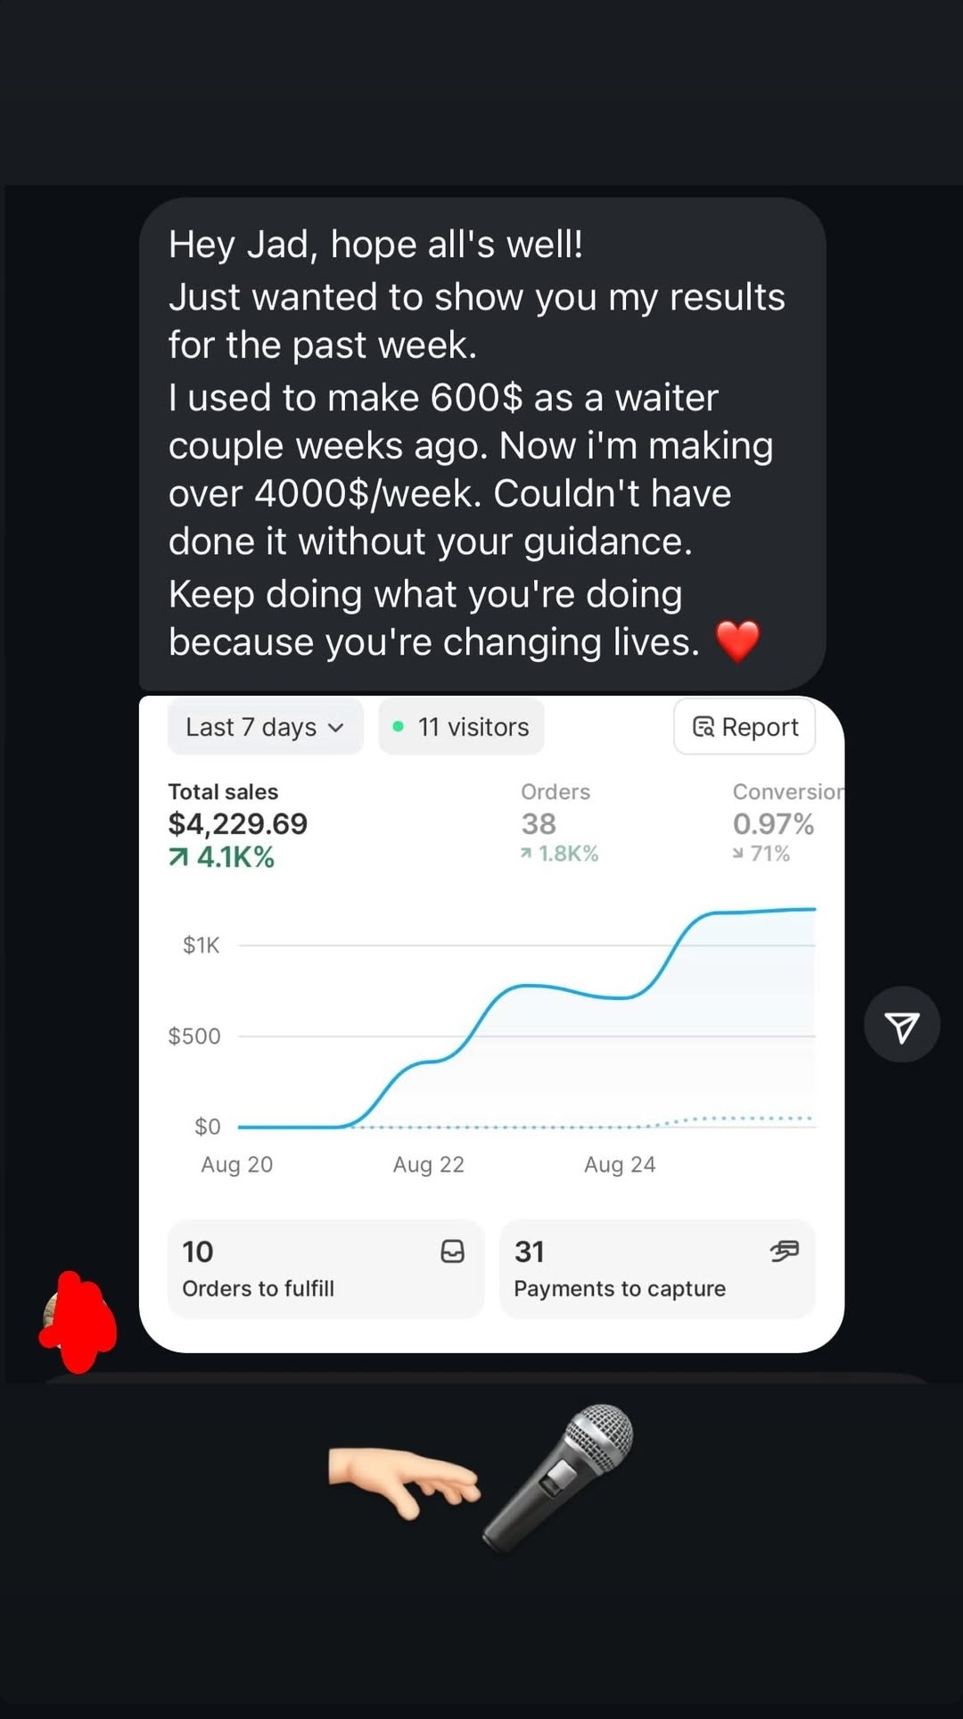This screenshot has height=1719, width=963.
Task: Tap the green live visitors dot
Action: tap(398, 727)
